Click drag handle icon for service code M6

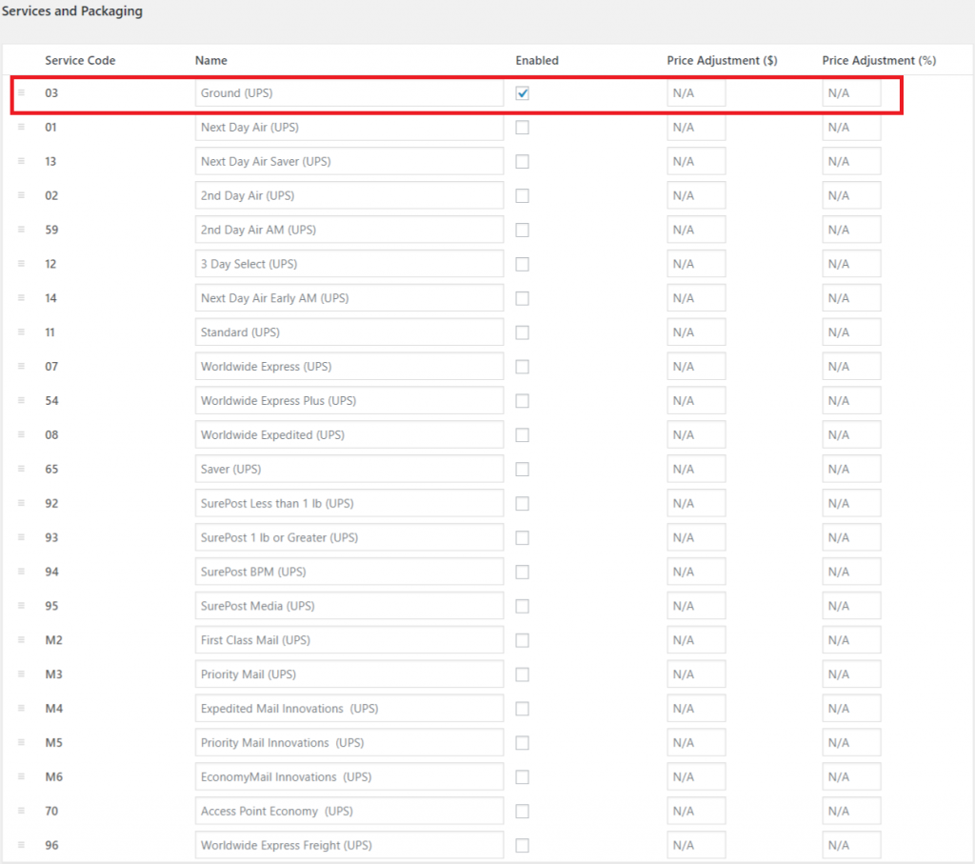tap(21, 777)
